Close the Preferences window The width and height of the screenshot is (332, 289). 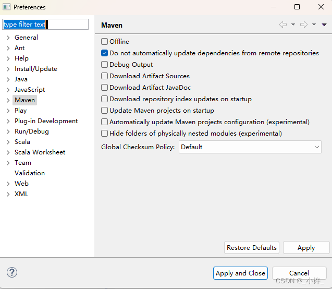point(321,7)
